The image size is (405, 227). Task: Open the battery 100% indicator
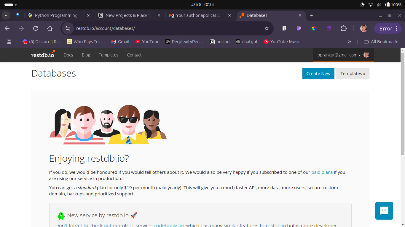tap(393, 5)
